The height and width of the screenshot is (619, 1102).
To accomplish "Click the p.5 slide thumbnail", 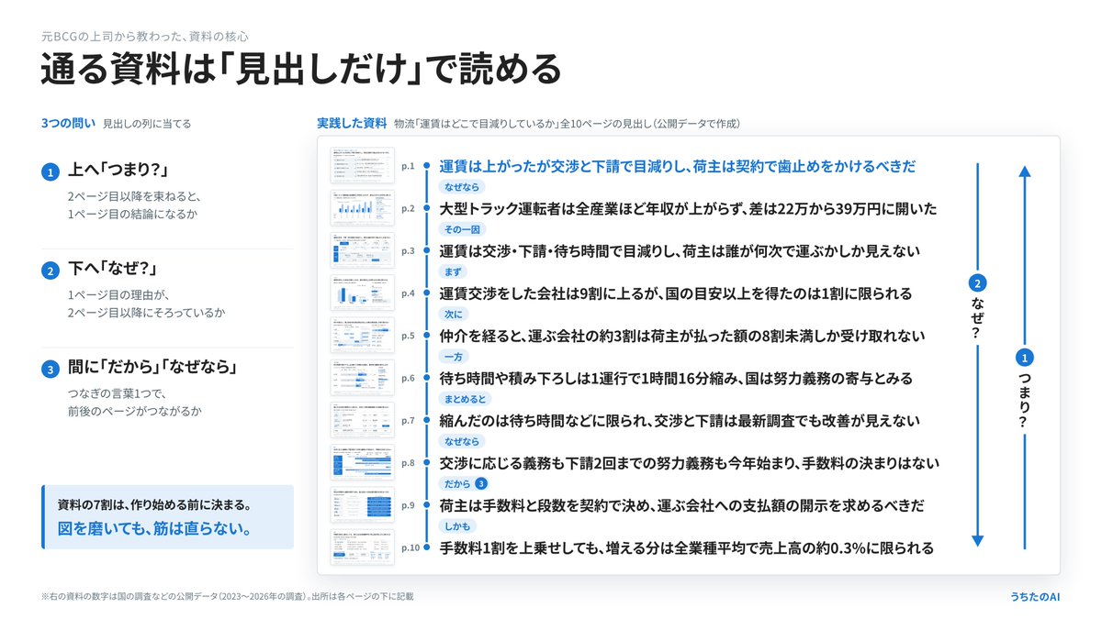I will pyautogui.click(x=362, y=336).
